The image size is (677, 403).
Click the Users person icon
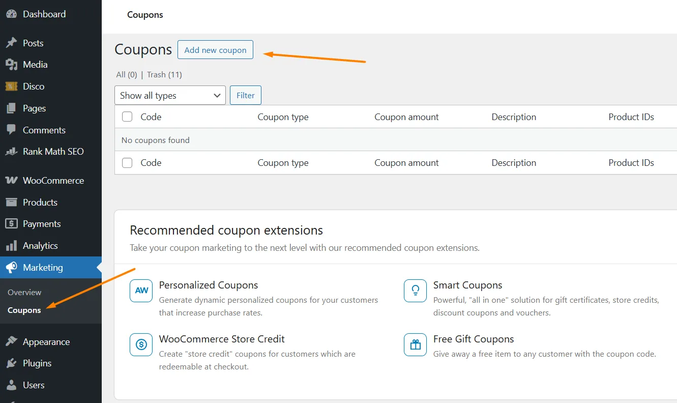pyautogui.click(x=11, y=385)
